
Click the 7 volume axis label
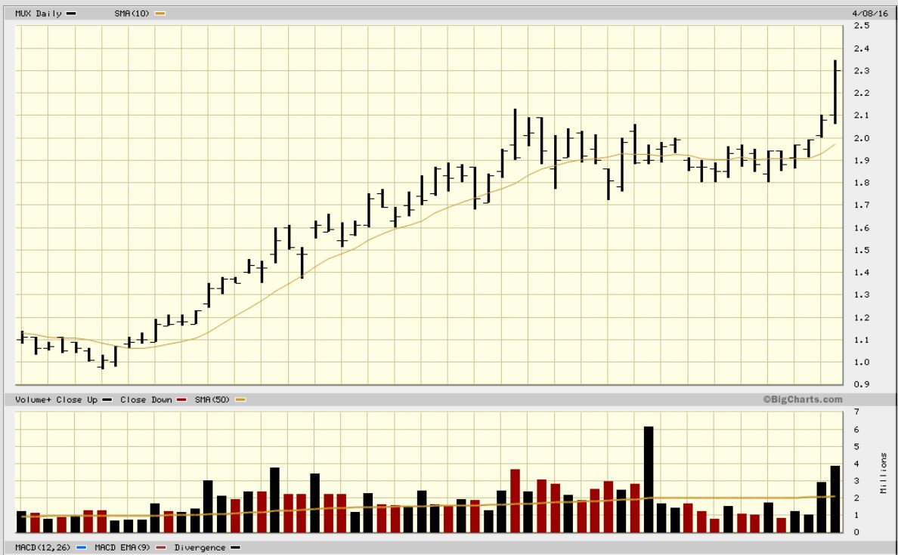[856, 412]
